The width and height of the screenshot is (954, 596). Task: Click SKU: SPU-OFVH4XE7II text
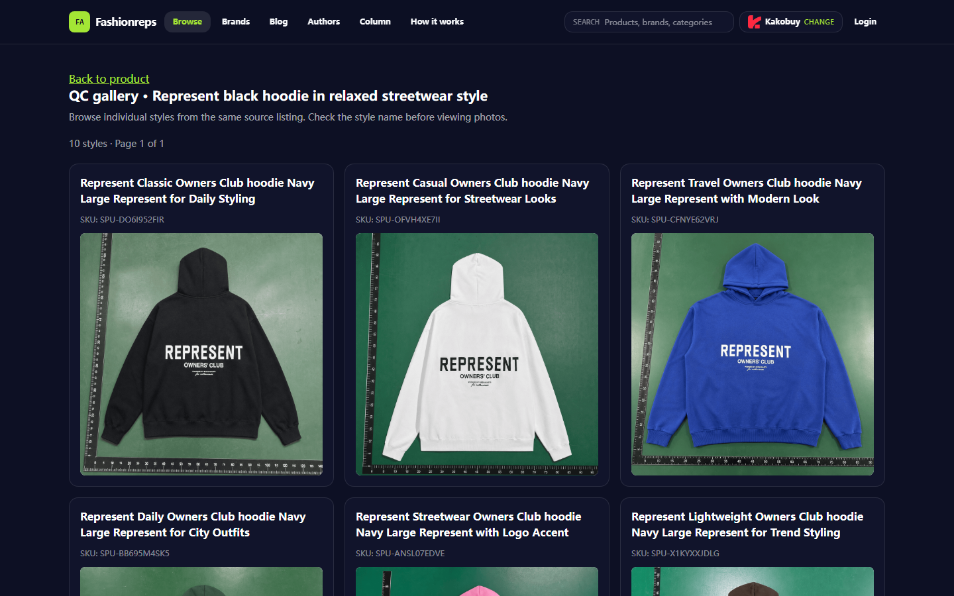(397, 220)
